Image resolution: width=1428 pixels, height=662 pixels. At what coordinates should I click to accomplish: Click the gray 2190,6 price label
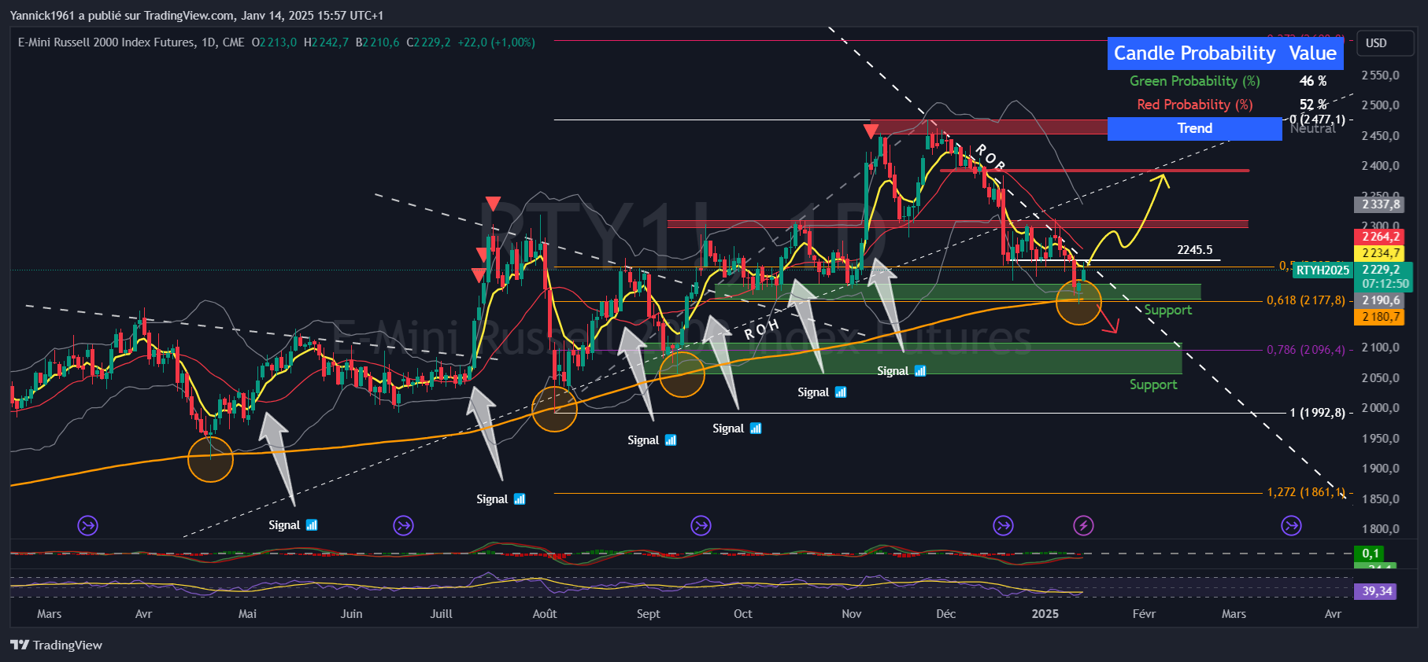(x=1381, y=300)
